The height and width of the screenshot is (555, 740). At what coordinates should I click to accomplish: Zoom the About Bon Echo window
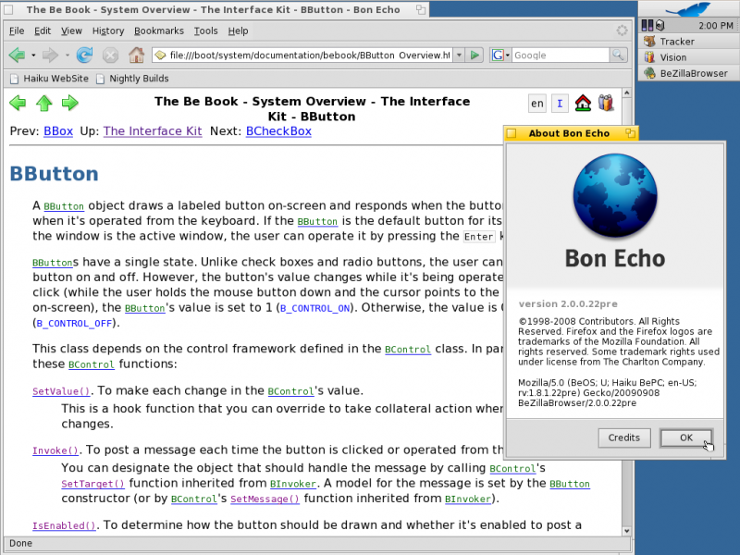tap(630, 133)
